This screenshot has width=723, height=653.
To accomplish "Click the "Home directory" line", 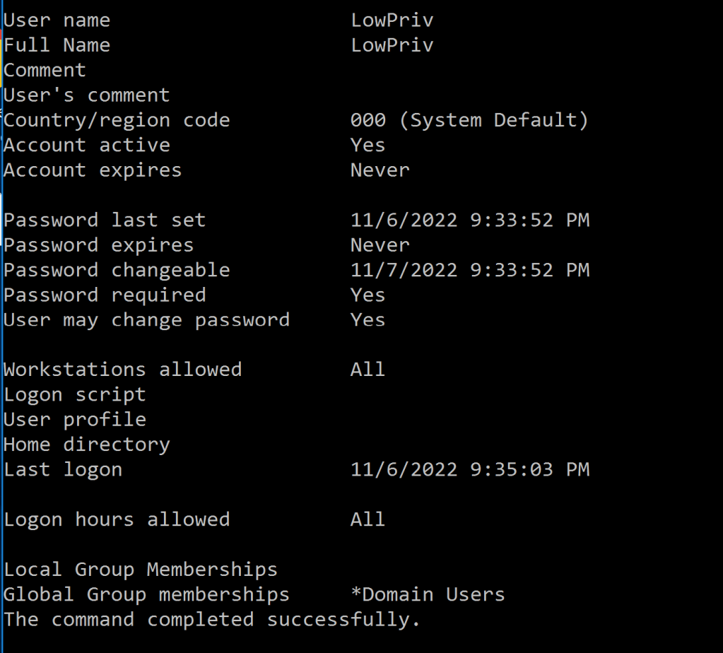I will coord(86,445).
